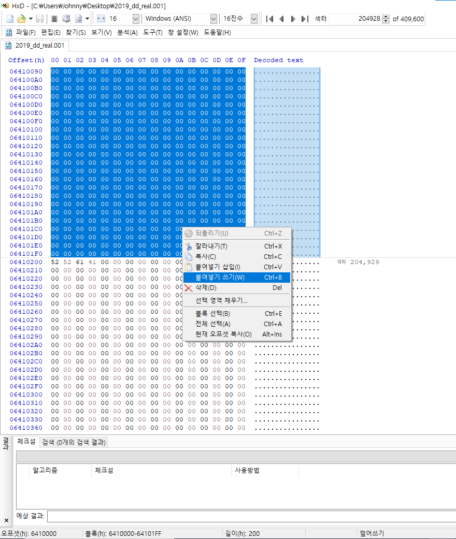Click offset row 06410090
456x539 pixels.
(x=26, y=71)
